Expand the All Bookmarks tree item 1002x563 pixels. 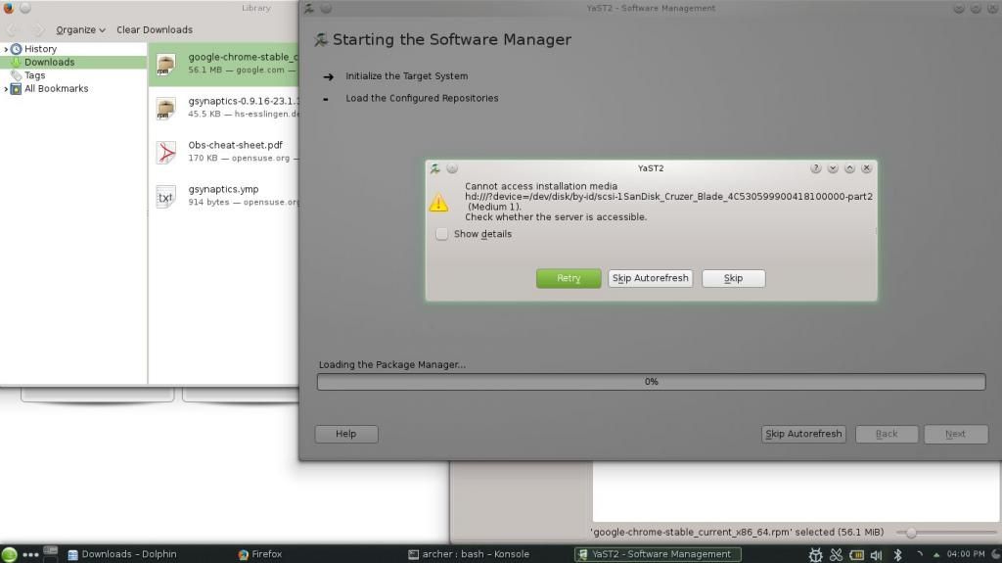pyautogui.click(x=6, y=89)
